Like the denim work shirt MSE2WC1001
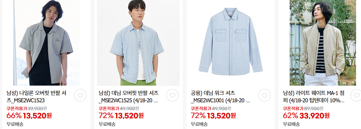361x129 pixels. (264, 96)
